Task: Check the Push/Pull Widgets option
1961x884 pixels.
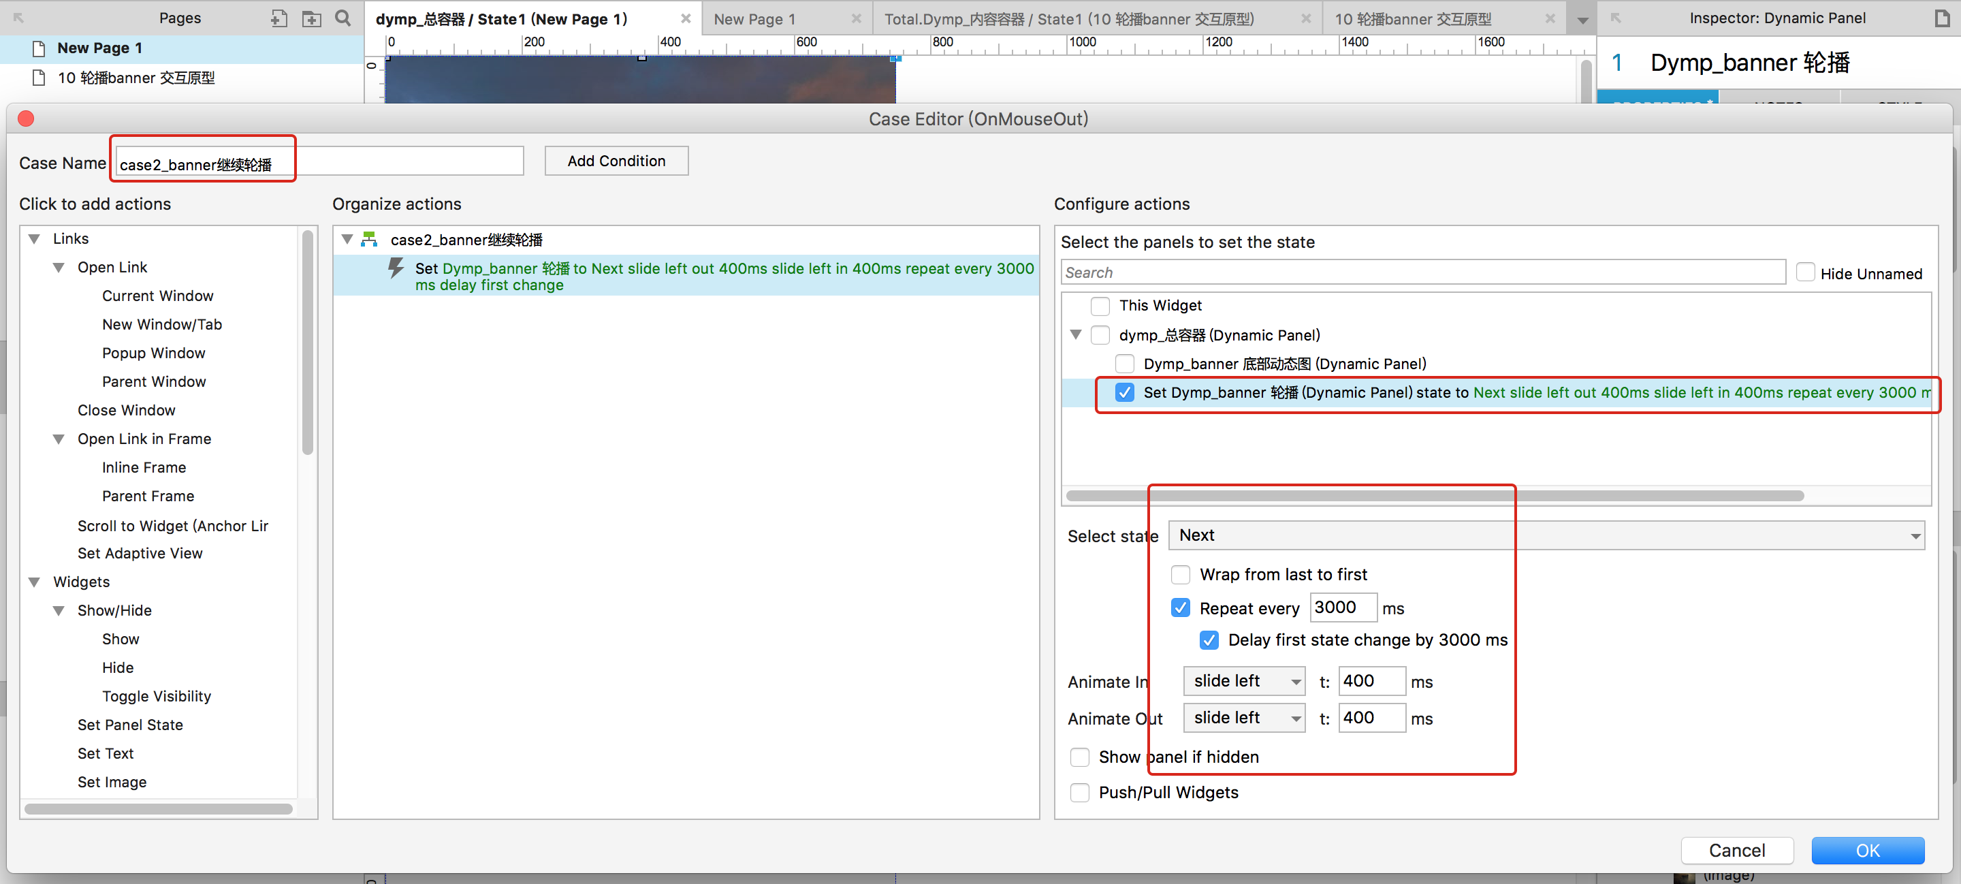Action: (1079, 793)
